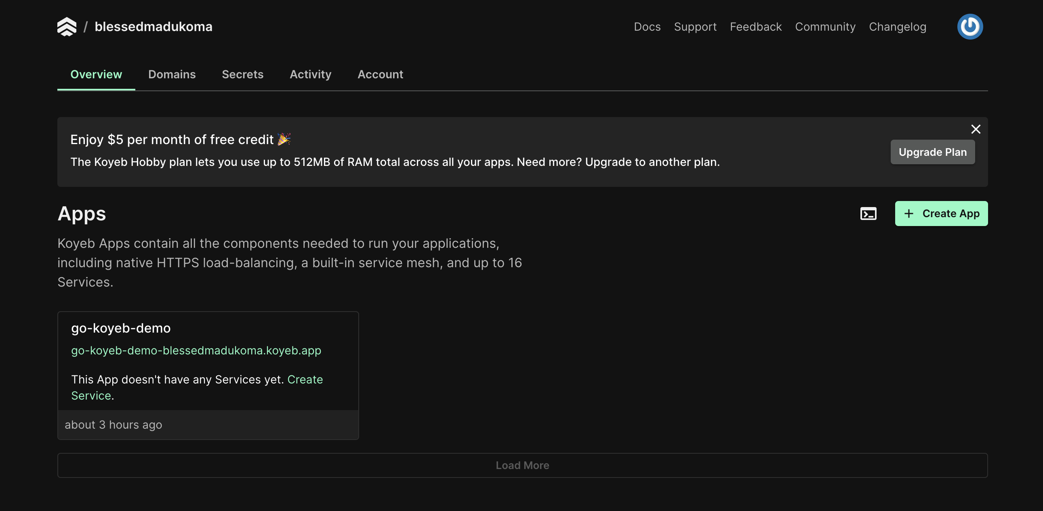The image size is (1043, 511).
Task: Click the 'Enjoy $5 per month' banner heading
Action: tap(180, 140)
